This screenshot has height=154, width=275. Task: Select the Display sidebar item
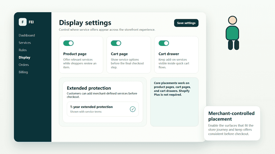[x=24, y=57]
